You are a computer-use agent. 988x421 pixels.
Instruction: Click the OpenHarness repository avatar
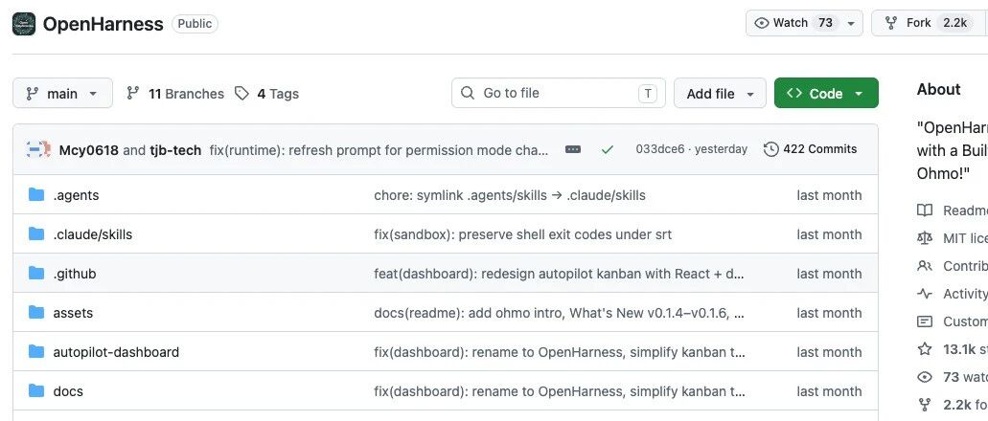24,24
